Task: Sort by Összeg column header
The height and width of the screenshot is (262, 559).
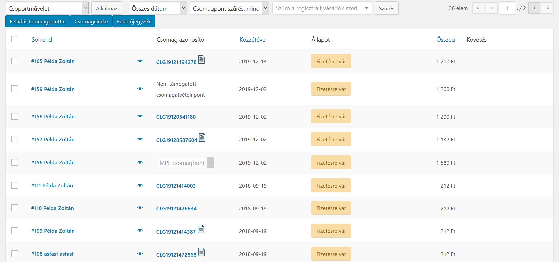Action: pyautogui.click(x=446, y=40)
